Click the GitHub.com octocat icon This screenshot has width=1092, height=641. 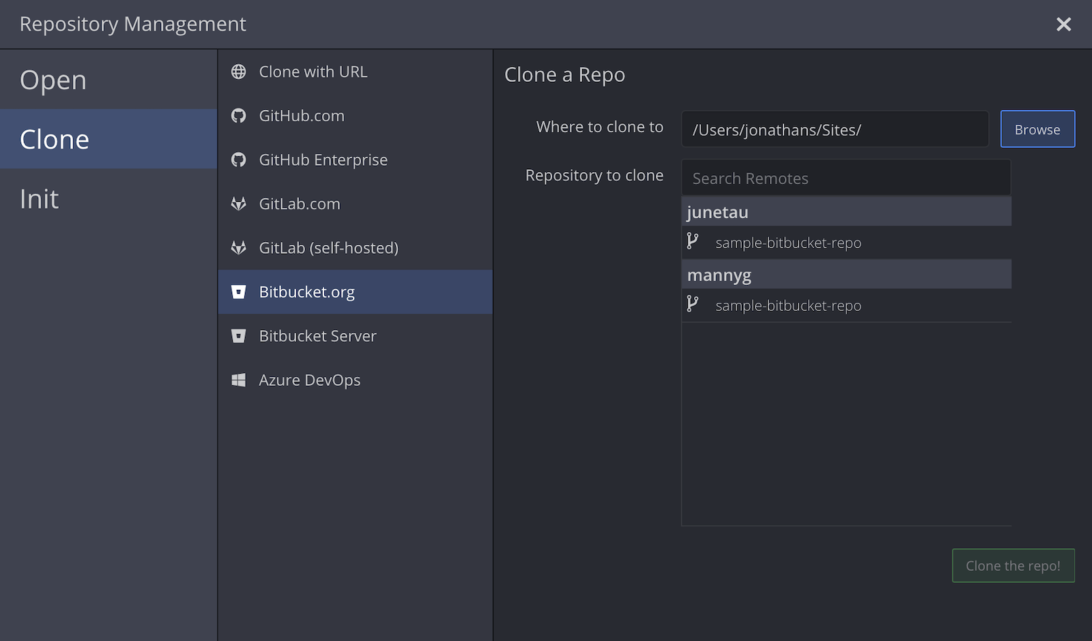coord(238,116)
